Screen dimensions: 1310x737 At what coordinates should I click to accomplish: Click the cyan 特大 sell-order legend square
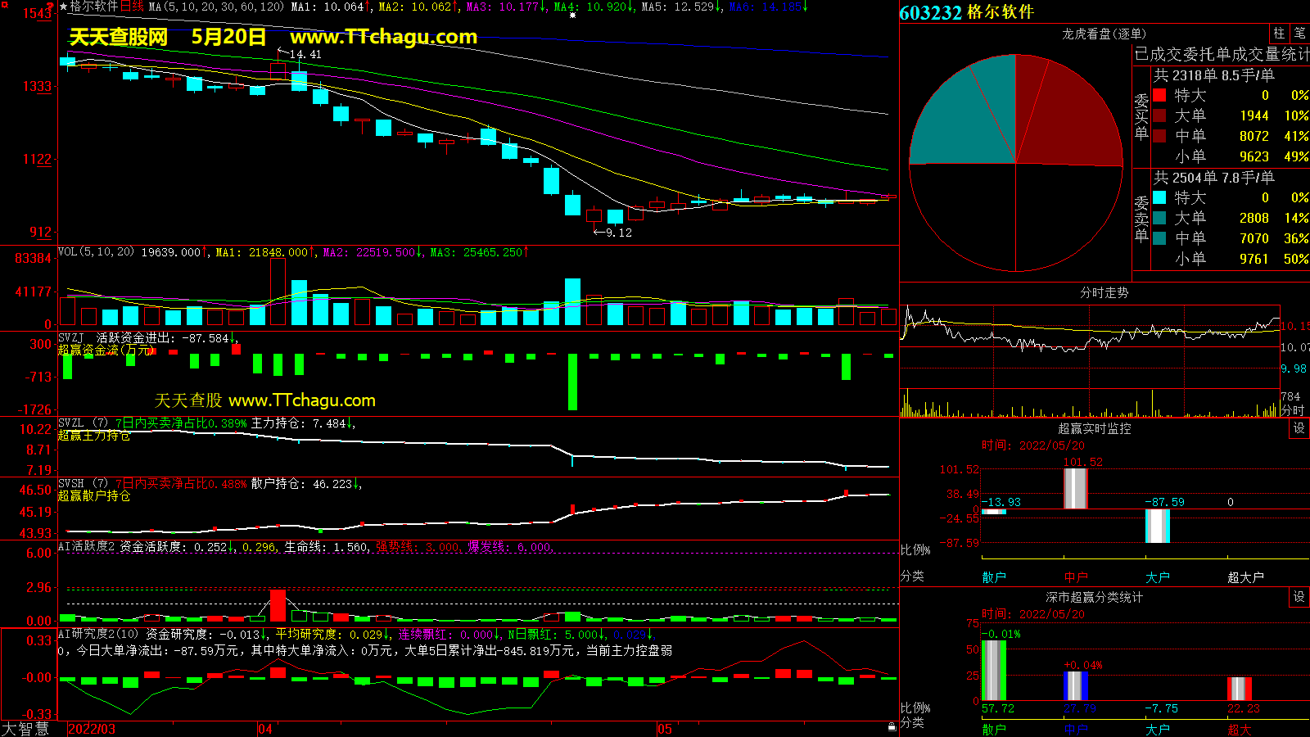(x=1159, y=197)
